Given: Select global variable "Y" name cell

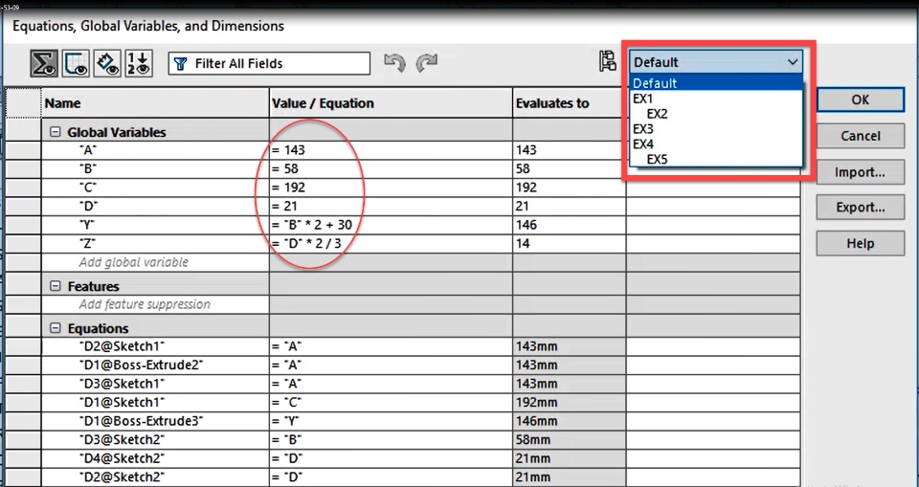Looking at the screenshot, I should (155, 225).
